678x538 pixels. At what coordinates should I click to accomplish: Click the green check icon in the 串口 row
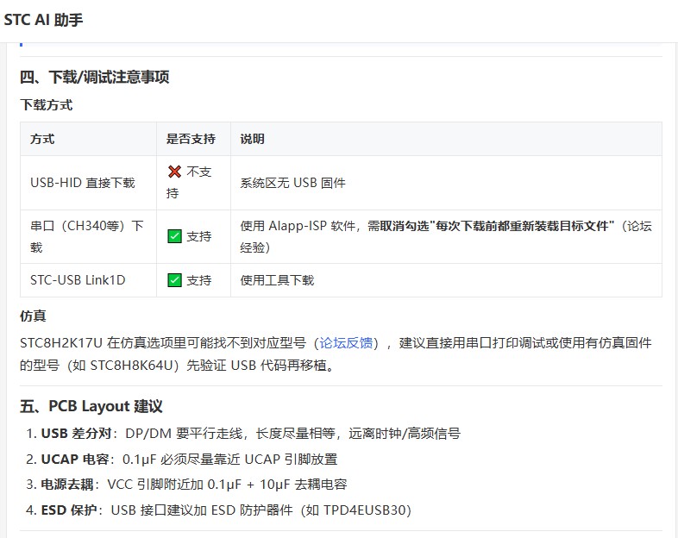(x=174, y=236)
